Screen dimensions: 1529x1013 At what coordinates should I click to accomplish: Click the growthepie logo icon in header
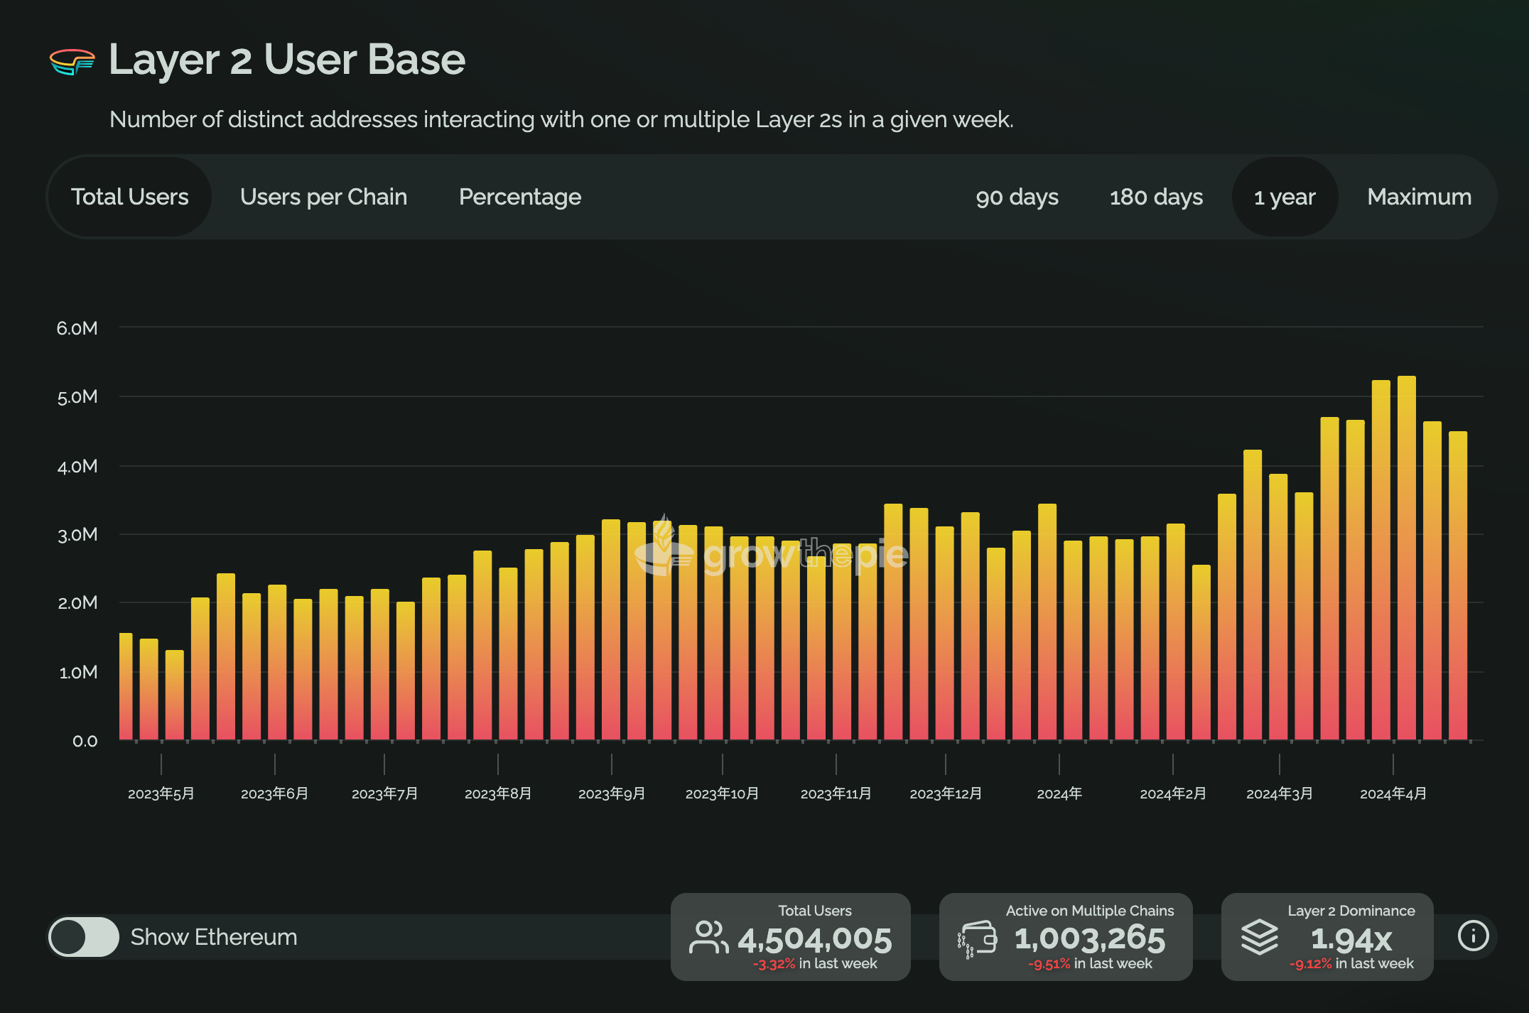[x=72, y=62]
